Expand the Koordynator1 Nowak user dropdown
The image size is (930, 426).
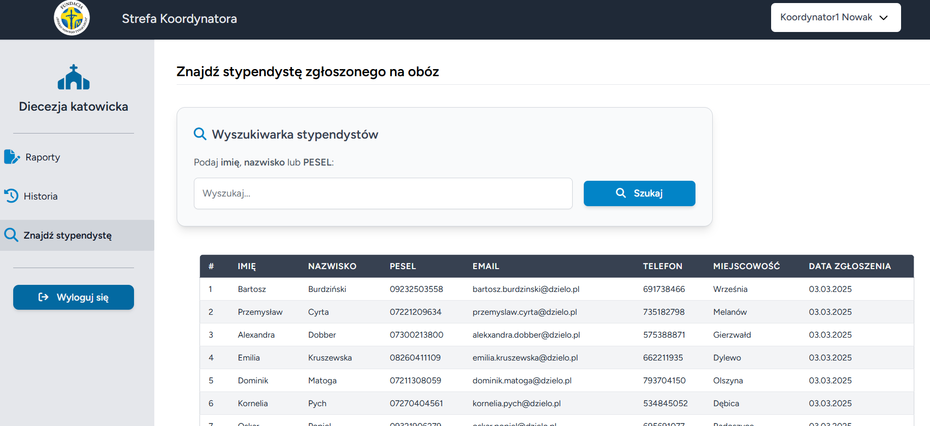coord(835,18)
